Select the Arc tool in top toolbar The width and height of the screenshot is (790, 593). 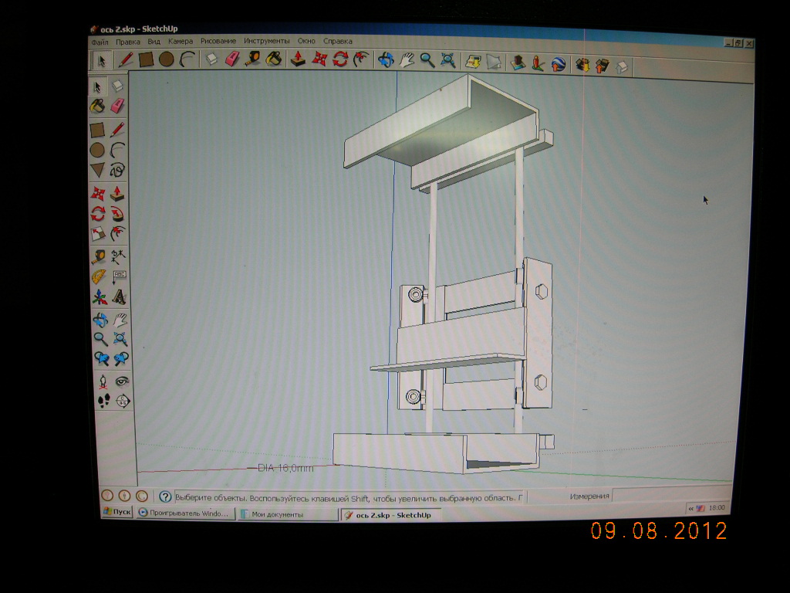[187, 59]
